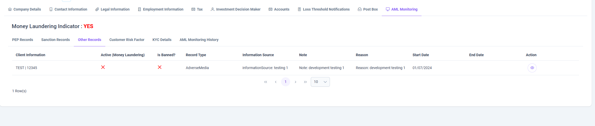Open AML Monitoring History sub-tab

point(199,40)
